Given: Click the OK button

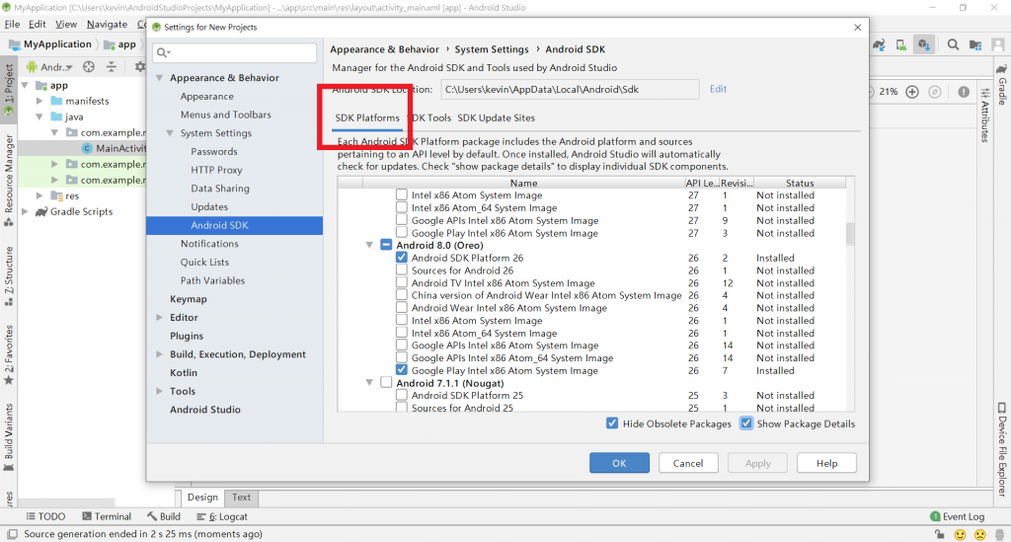Looking at the screenshot, I should 619,463.
